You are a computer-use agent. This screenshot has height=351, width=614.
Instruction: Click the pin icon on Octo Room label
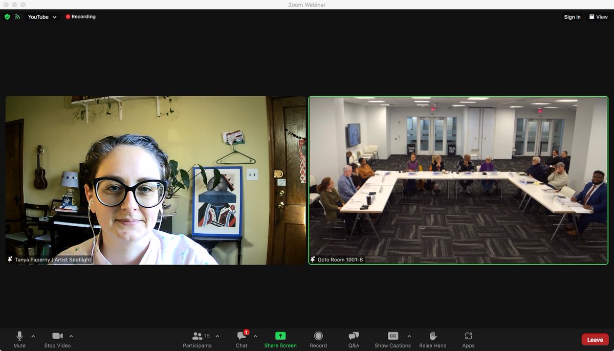[313, 260]
